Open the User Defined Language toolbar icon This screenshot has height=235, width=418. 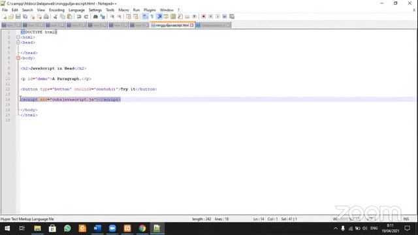(x=166, y=16)
